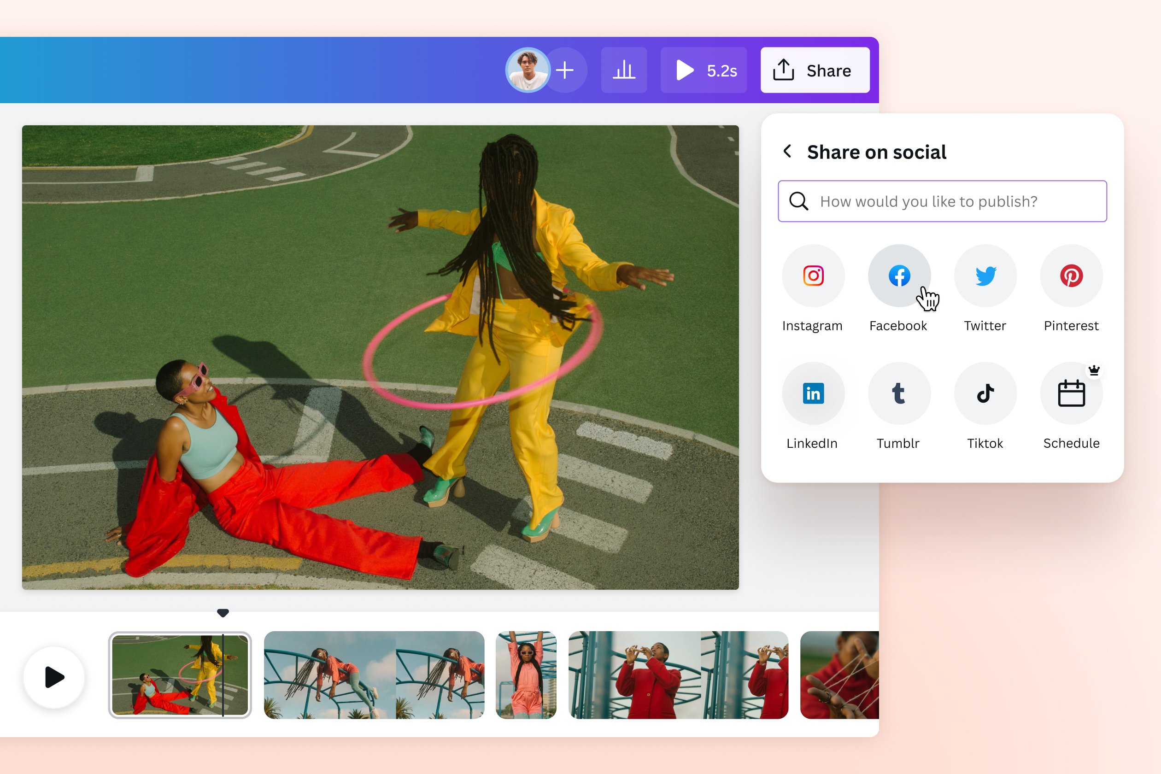Preview the design with the 5.2s play button
Image resolution: width=1161 pixels, height=774 pixels.
click(x=704, y=70)
